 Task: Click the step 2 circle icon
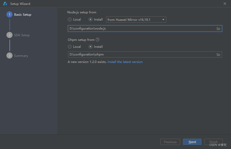point(9,35)
